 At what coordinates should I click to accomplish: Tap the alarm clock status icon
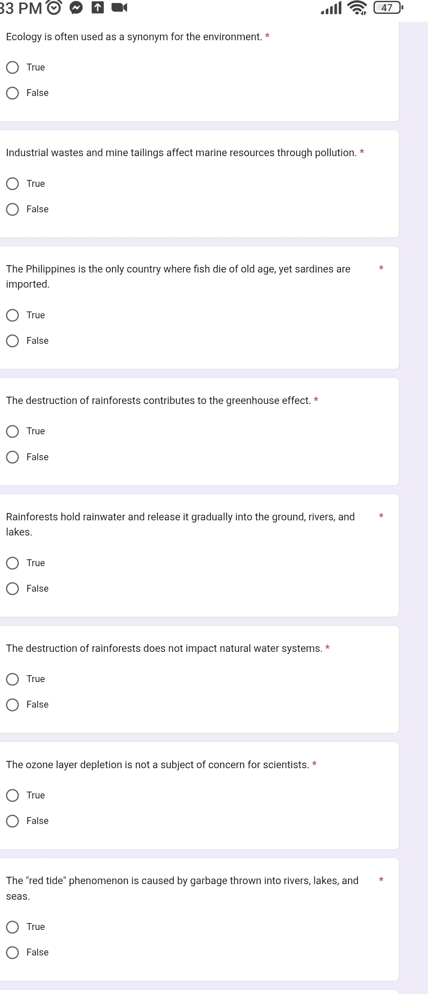click(54, 8)
